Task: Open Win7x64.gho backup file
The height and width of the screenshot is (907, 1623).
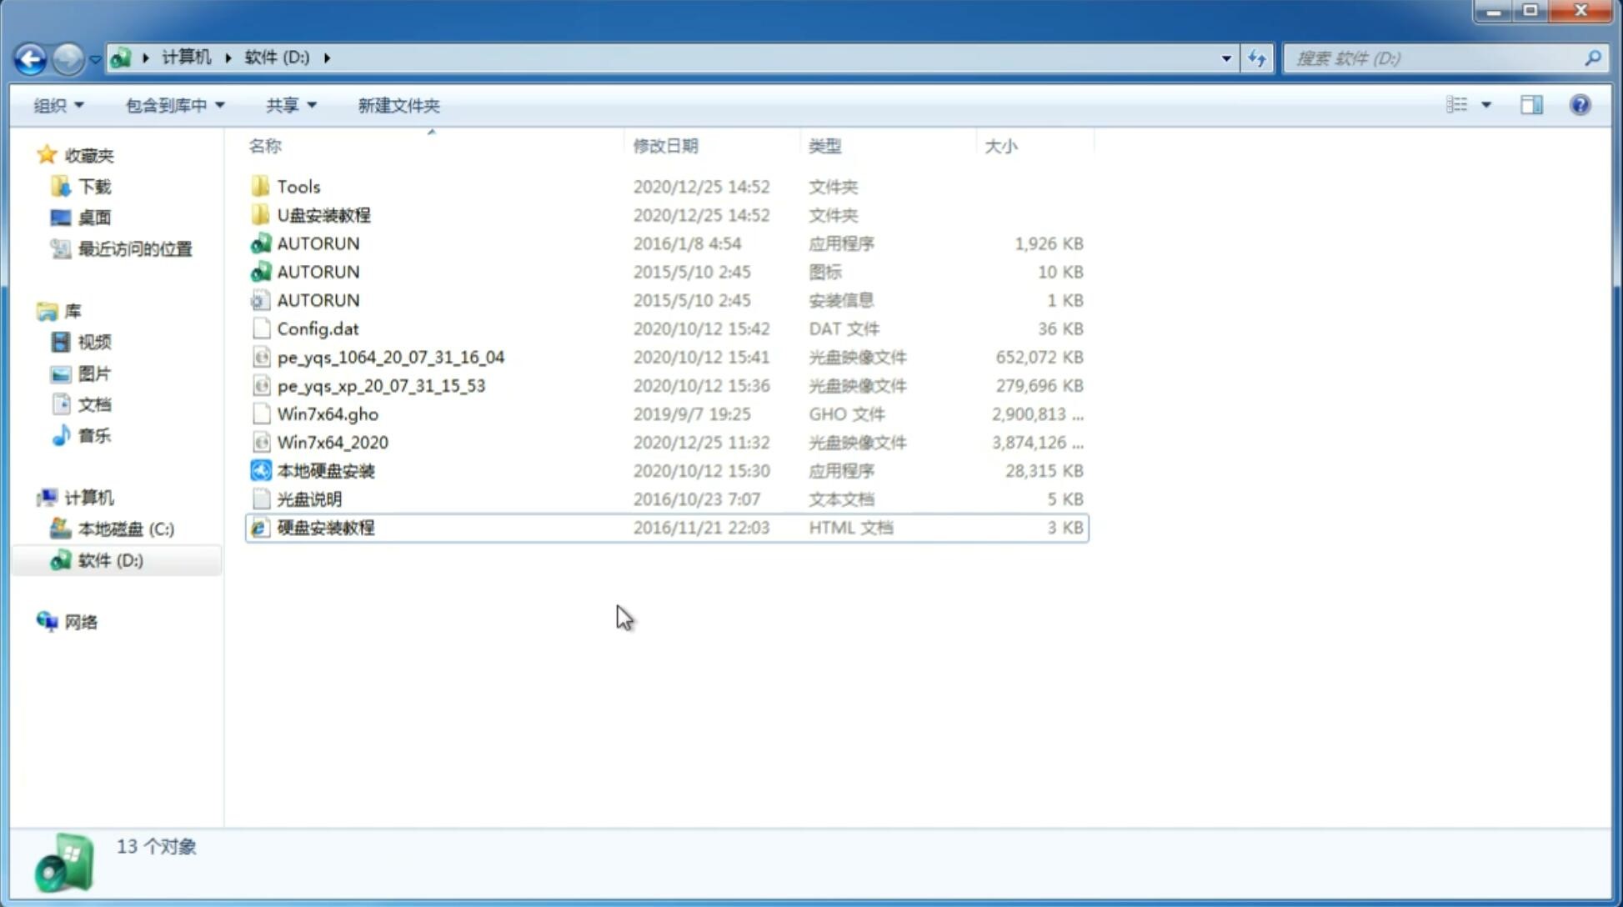Action: click(328, 413)
